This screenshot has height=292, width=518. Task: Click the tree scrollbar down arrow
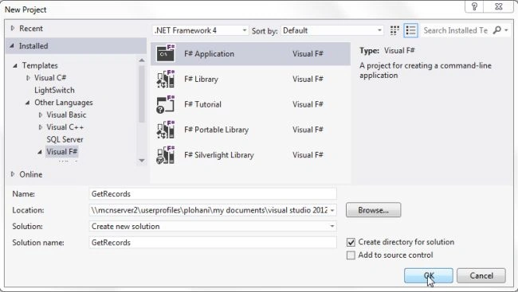click(x=142, y=161)
